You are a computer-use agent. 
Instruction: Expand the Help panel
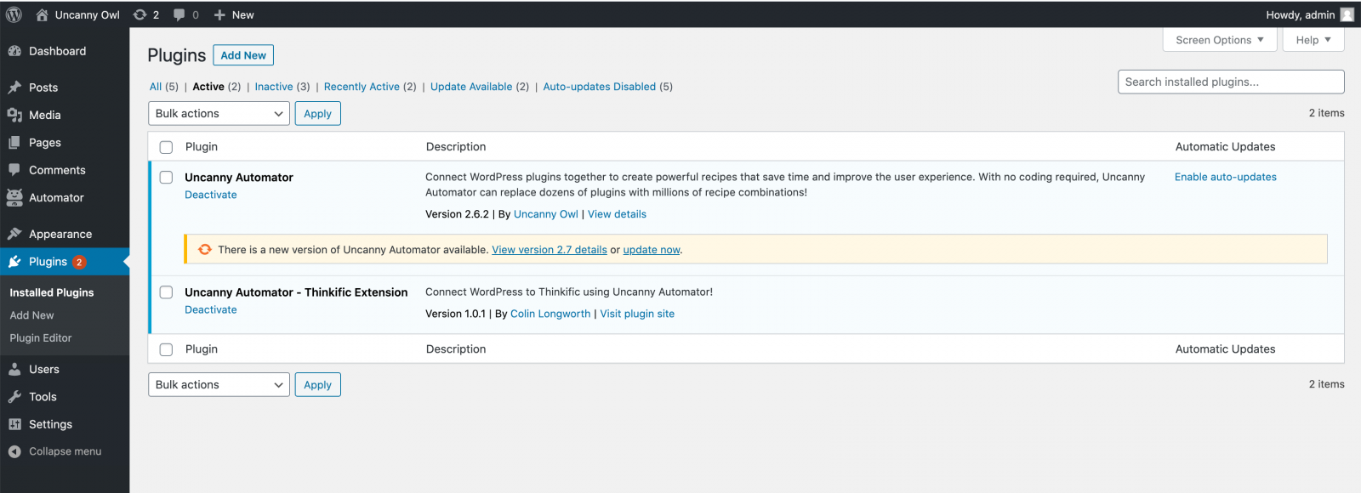(1313, 40)
